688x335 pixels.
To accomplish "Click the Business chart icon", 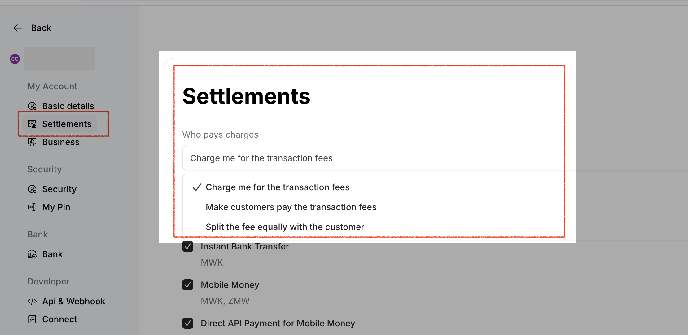I will click(x=32, y=142).
